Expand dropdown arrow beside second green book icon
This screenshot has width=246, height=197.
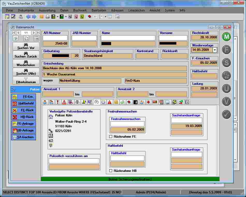66,17
